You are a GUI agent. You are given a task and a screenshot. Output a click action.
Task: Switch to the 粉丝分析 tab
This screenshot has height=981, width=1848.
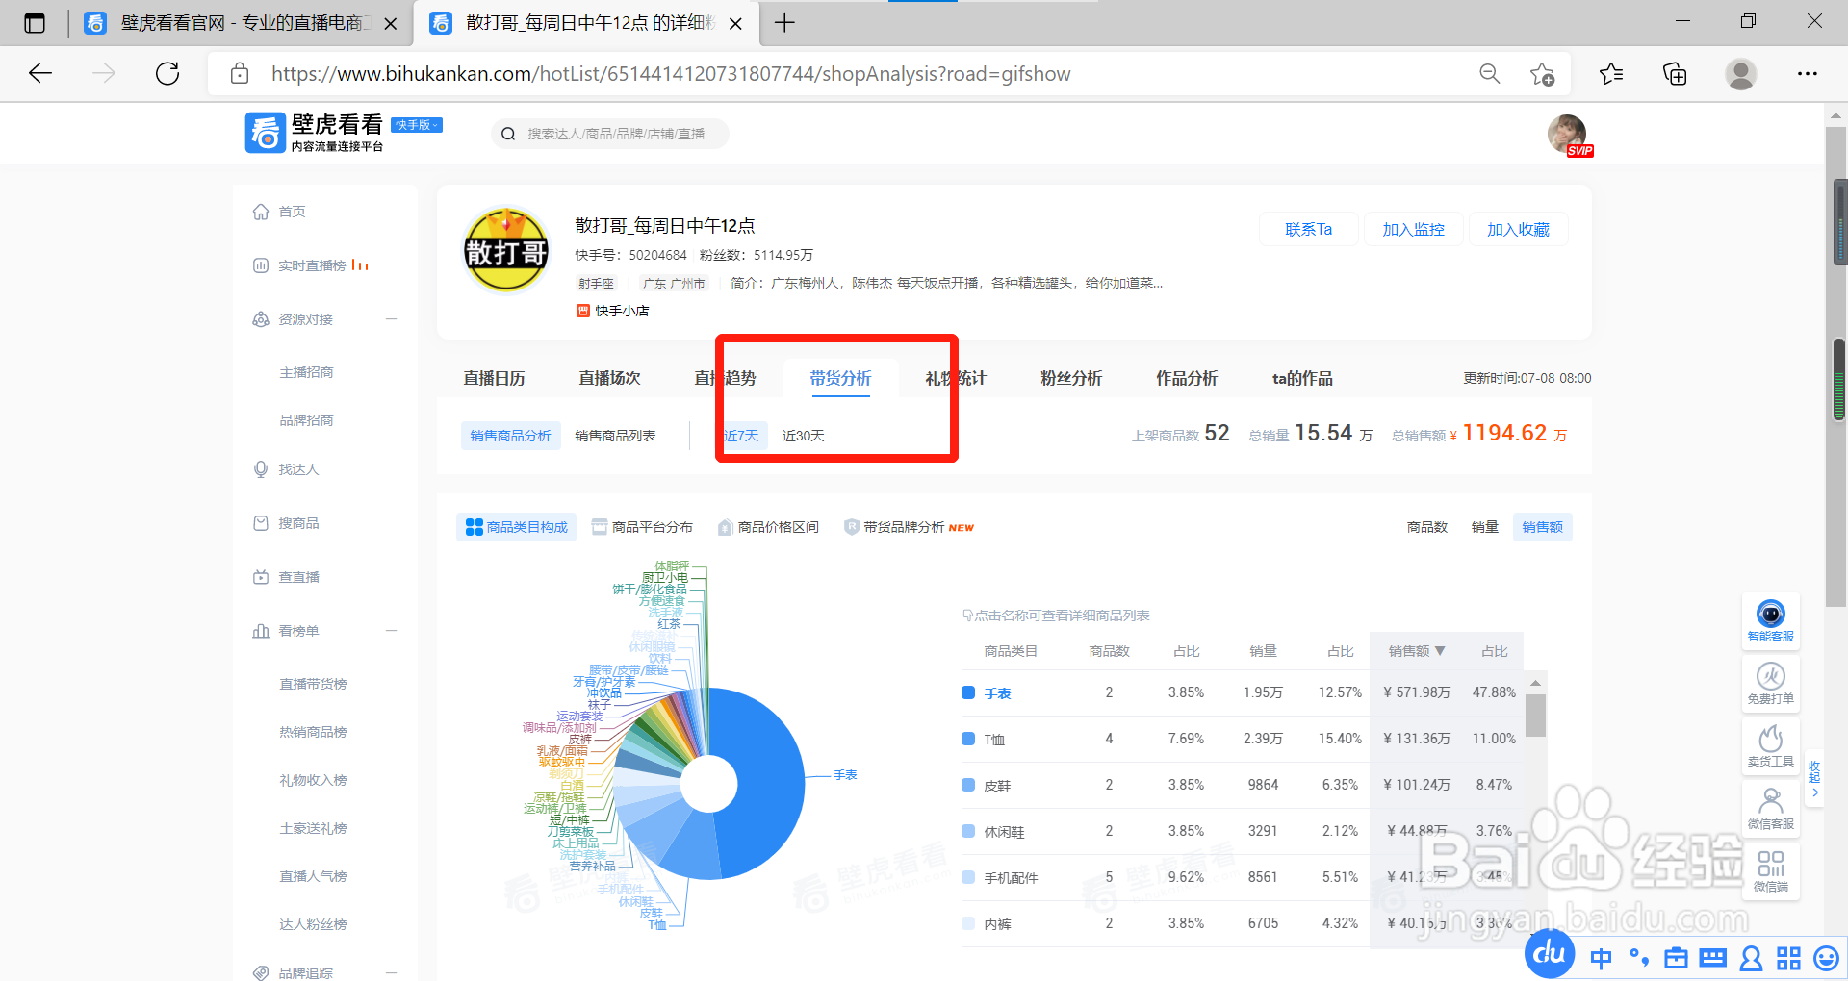pyautogui.click(x=1070, y=378)
